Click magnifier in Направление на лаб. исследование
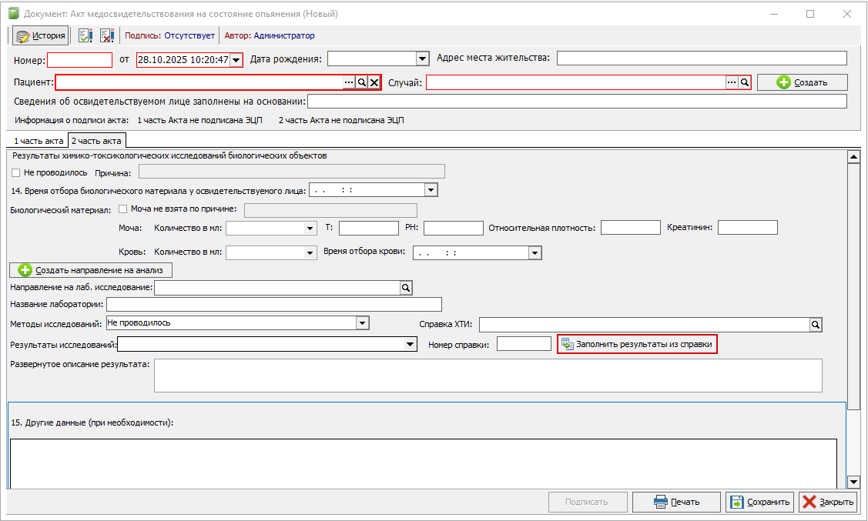Viewport: 868px width, 521px height. (x=407, y=288)
